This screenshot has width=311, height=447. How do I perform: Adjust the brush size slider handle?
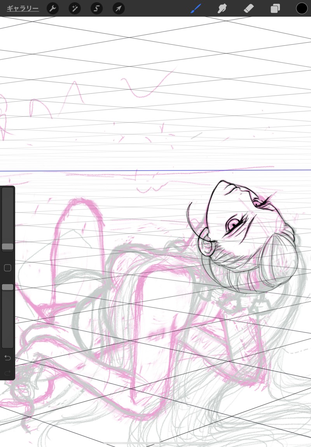pos(8,247)
